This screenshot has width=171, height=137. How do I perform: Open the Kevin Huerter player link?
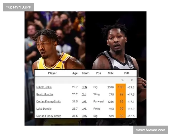45,94
